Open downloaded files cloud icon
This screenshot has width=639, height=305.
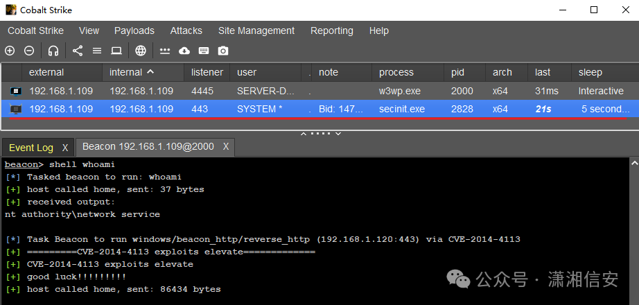coord(184,51)
